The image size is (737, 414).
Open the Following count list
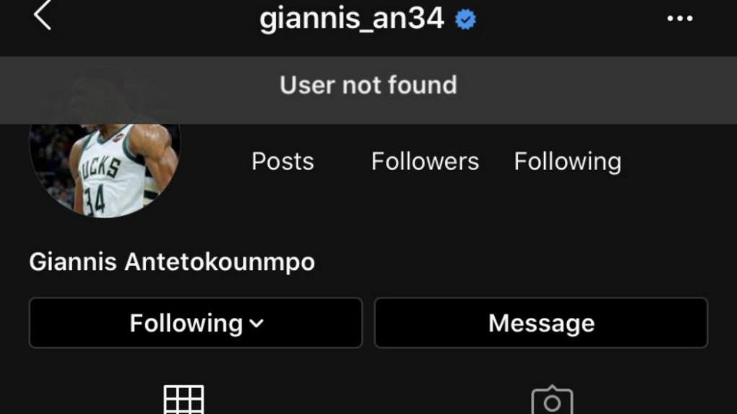tap(567, 162)
